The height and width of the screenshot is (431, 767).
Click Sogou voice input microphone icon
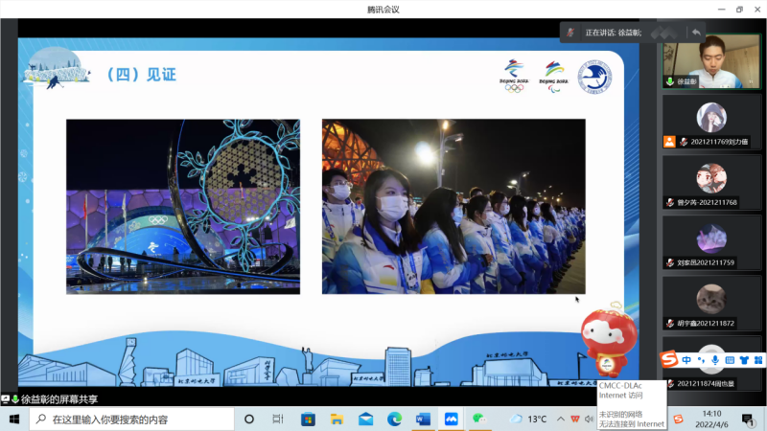[715, 360]
